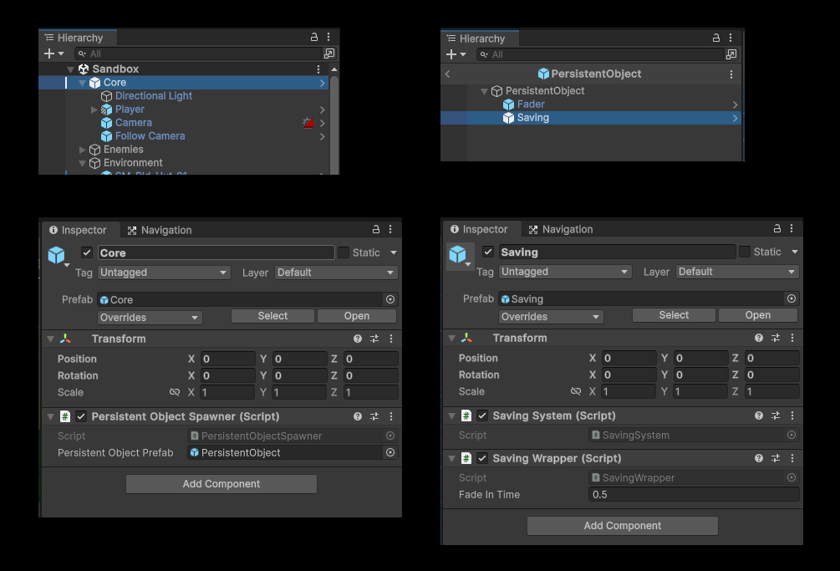Toggle Saving object active checkbox
Image resolution: width=840 pixels, height=571 pixels.
click(488, 252)
